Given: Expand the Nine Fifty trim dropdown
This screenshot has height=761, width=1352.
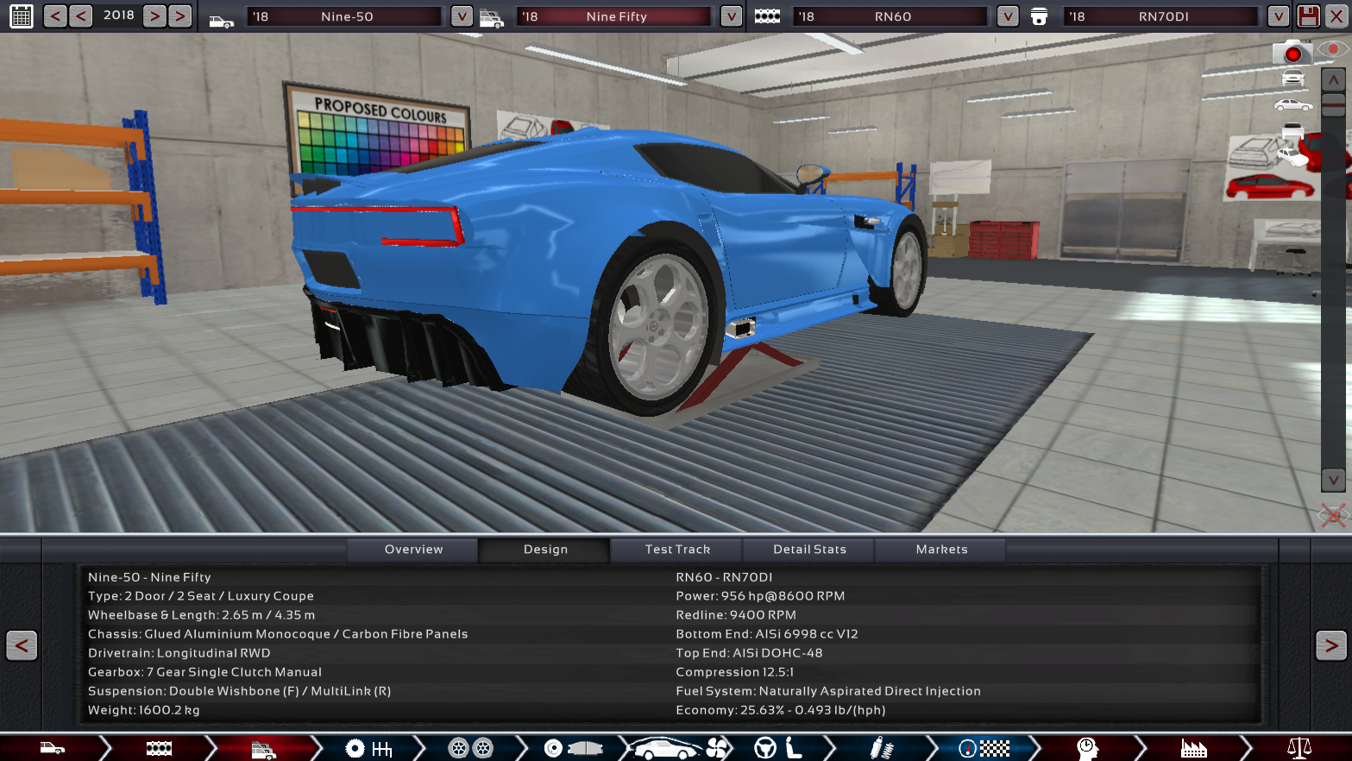Looking at the screenshot, I should (731, 16).
